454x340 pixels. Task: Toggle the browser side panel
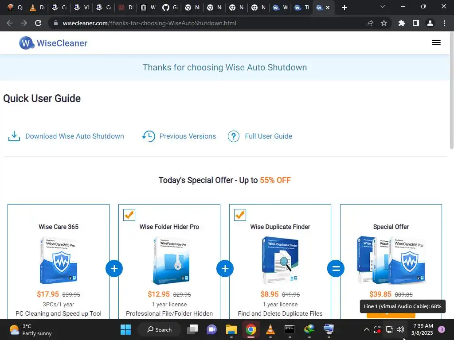point(416,23)
